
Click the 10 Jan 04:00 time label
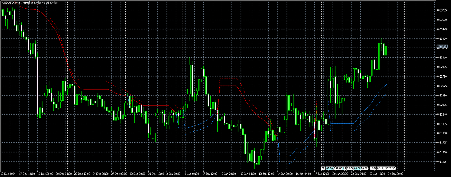click(248, 174)
